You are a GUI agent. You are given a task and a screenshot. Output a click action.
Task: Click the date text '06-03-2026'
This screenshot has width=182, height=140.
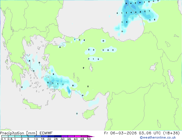[x=123, y=133]
